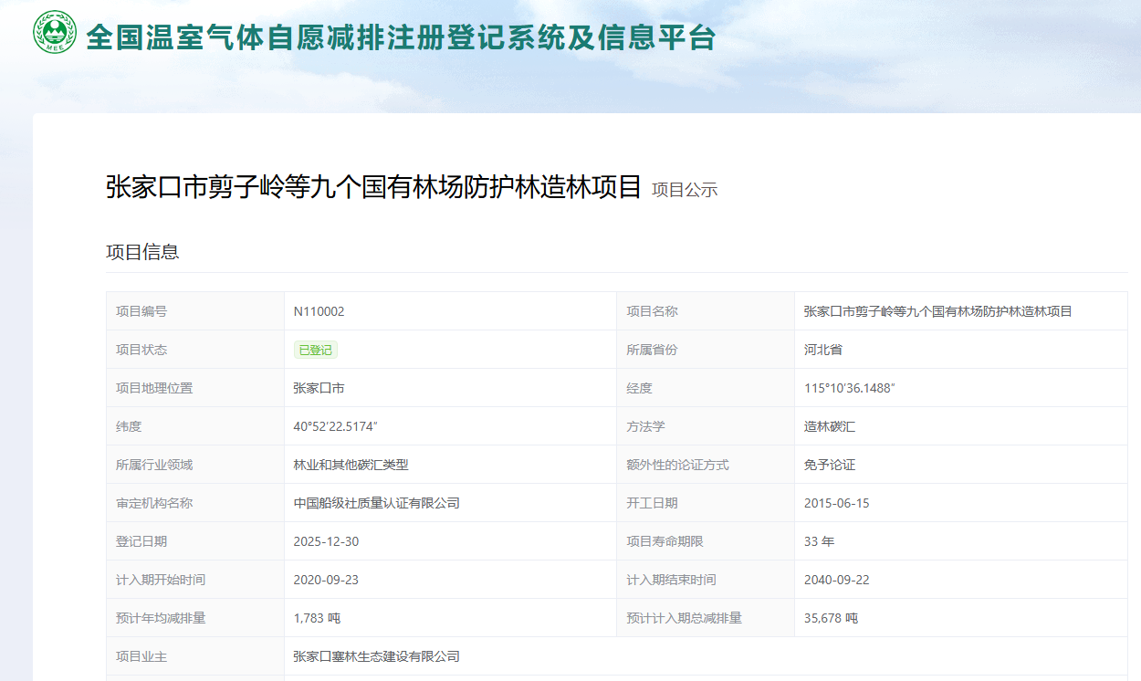Click the owner 张家口塞林生态建设有限公司
Image resolution: width=1141 pixels, height=681 pixels.
[376, 656]
